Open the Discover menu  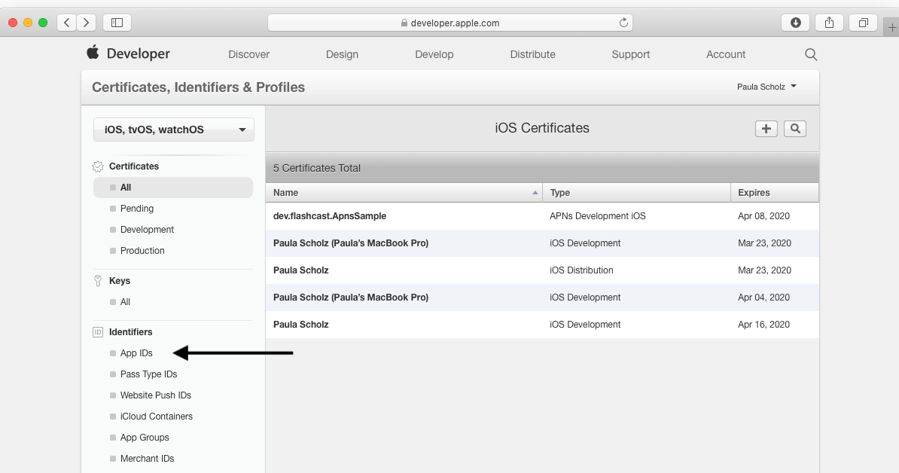click(248, 54)
